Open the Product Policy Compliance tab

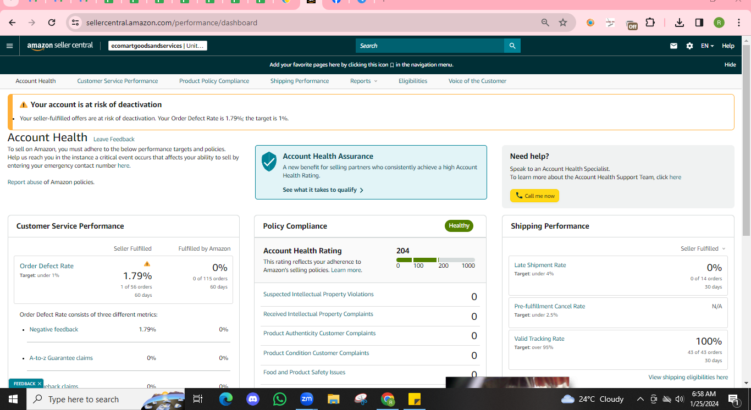click(x=214, y=81)
